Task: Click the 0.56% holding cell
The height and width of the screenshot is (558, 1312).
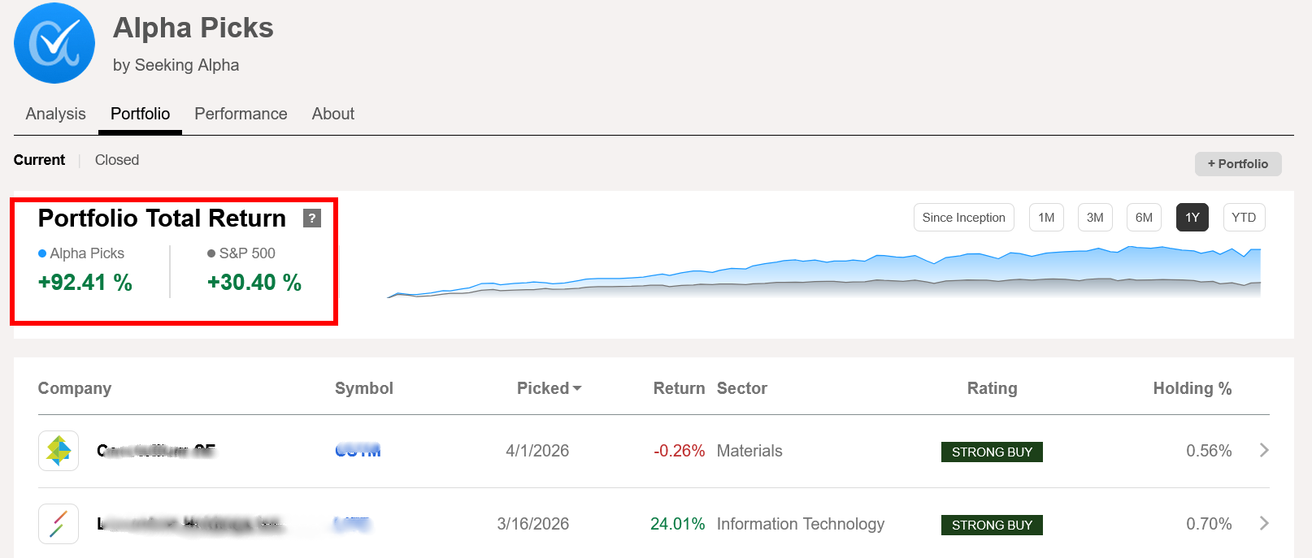Action: (x=1209, y=451)
